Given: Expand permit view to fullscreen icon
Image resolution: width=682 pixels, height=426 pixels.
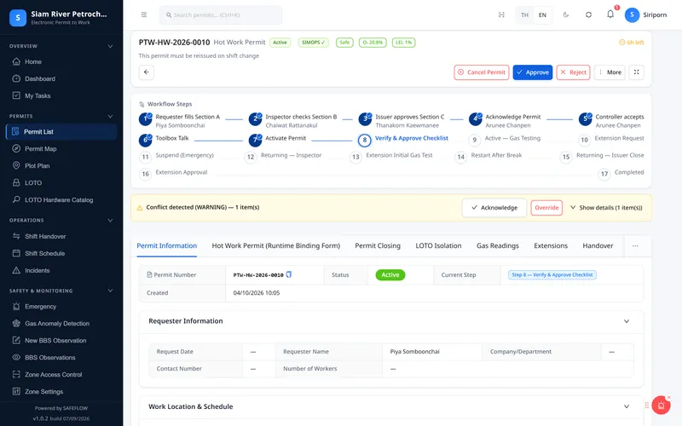Looking at the screenshot, I should pos(636,72).
